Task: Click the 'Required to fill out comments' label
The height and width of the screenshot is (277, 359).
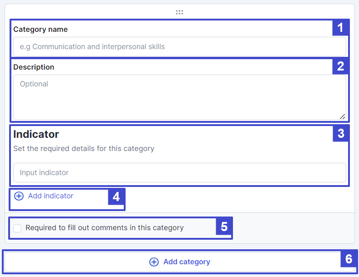Action: point(104,228)
